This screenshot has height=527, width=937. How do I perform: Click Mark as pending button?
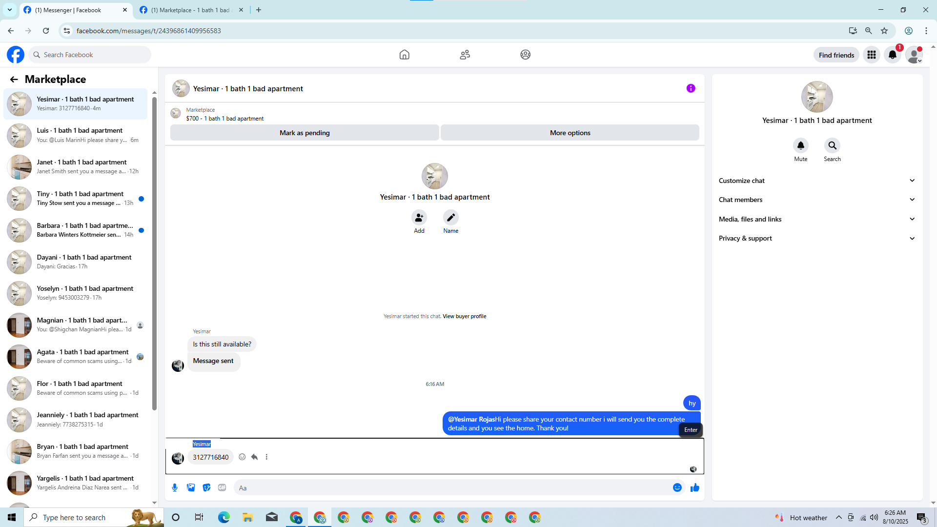tap(305, 133)
